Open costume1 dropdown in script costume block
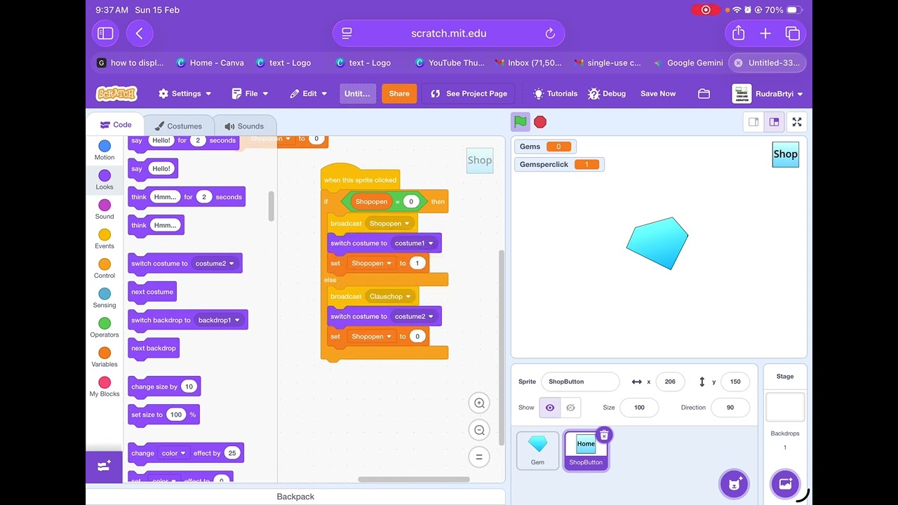 415,243
